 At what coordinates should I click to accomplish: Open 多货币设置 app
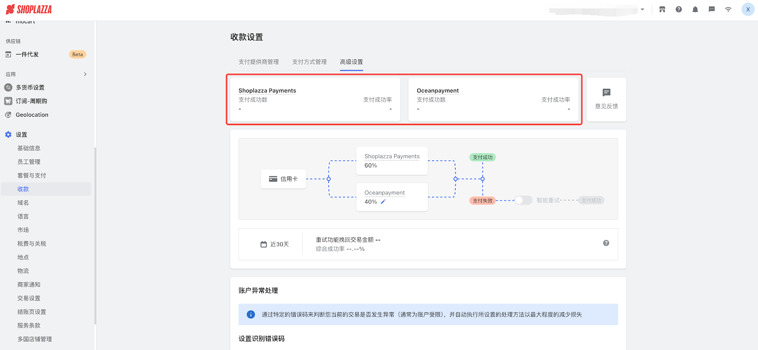[x=30, y=88]
